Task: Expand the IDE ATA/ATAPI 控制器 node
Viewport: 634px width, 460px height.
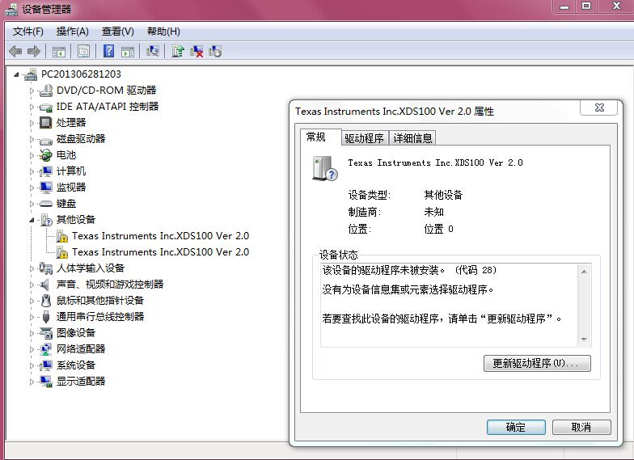Action: (x=32, y=107)
